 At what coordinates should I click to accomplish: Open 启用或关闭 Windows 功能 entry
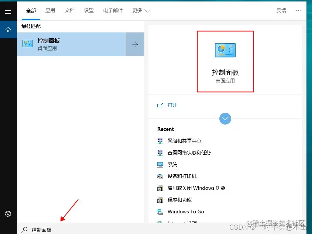pos(196,188)
